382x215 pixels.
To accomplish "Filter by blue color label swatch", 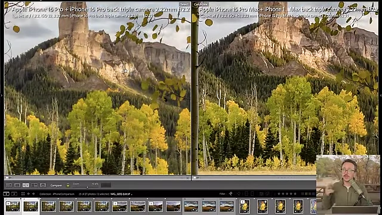I will 313,193.
